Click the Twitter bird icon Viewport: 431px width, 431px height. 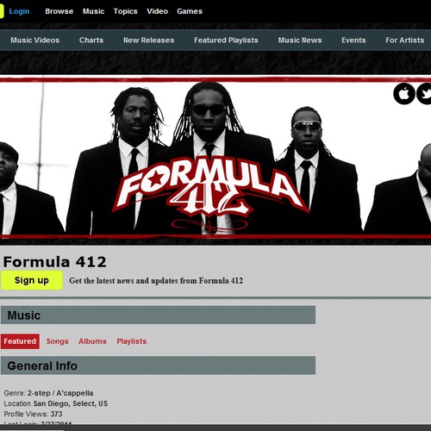tap(424, 94)
